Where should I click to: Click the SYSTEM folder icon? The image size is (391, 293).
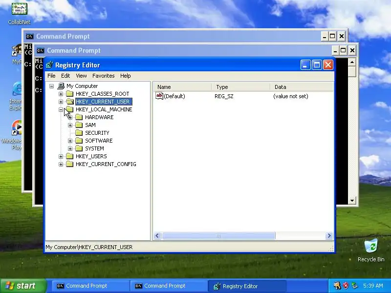pyautogui.click(x=79, y=148)
